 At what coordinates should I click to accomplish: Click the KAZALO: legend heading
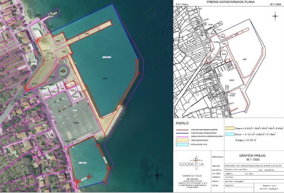coord(182,123)
